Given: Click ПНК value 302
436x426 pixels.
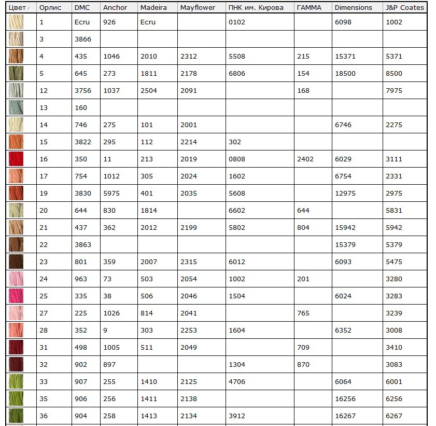Looking at the screenshot, I should [x=235, y=142].
